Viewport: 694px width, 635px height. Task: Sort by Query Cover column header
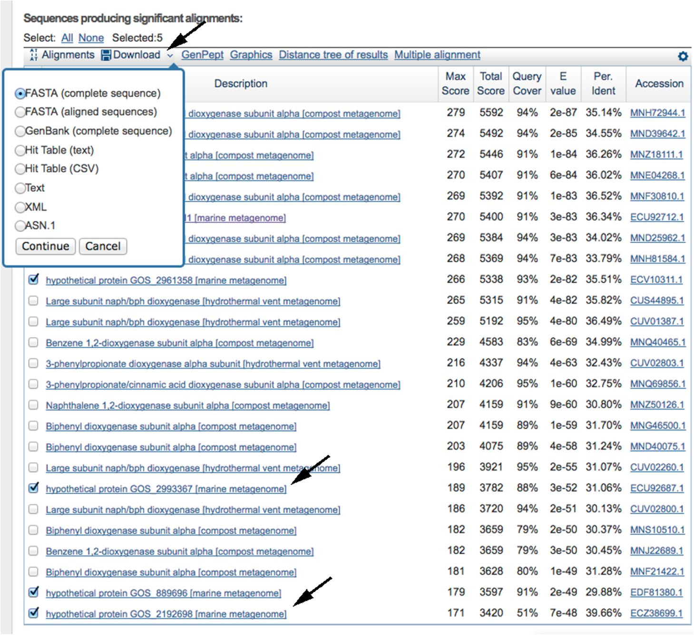click(527, 84)
